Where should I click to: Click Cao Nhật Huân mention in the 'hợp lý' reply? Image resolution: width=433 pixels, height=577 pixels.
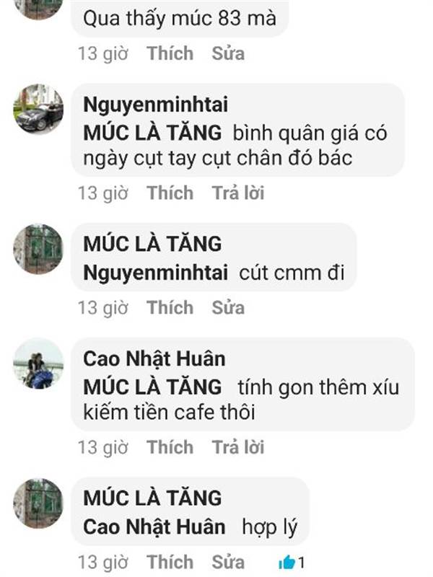[154, 527]
